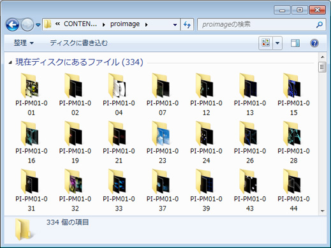Click the folder icon in address bar

click(x=48, y=24)
